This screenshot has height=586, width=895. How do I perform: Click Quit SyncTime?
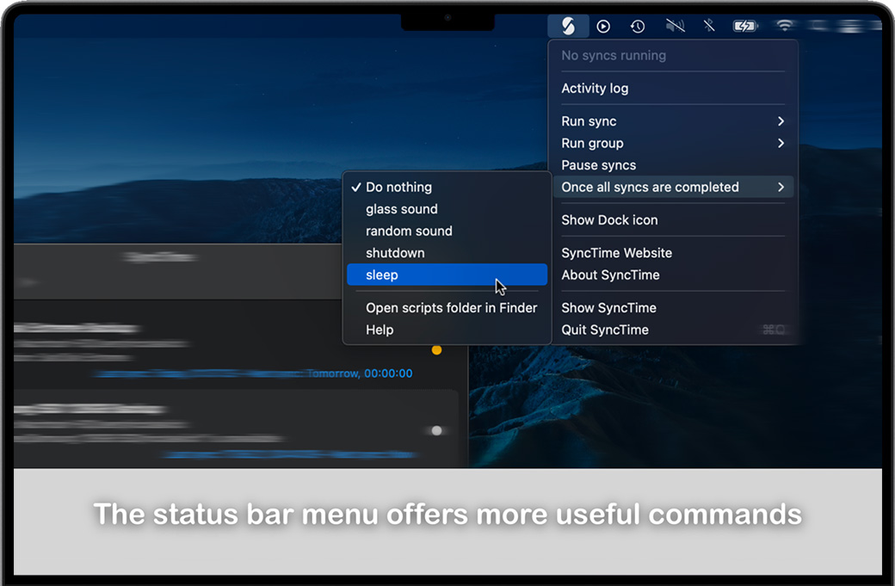(x=605, y=330)
